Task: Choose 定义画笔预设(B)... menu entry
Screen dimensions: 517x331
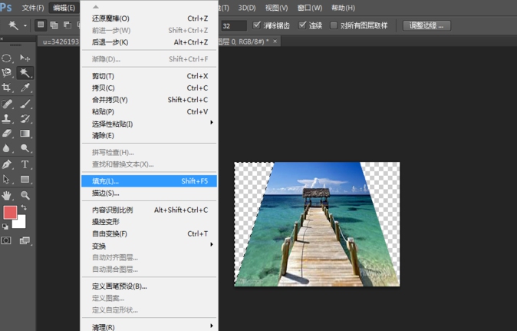Action: [149, 286]
